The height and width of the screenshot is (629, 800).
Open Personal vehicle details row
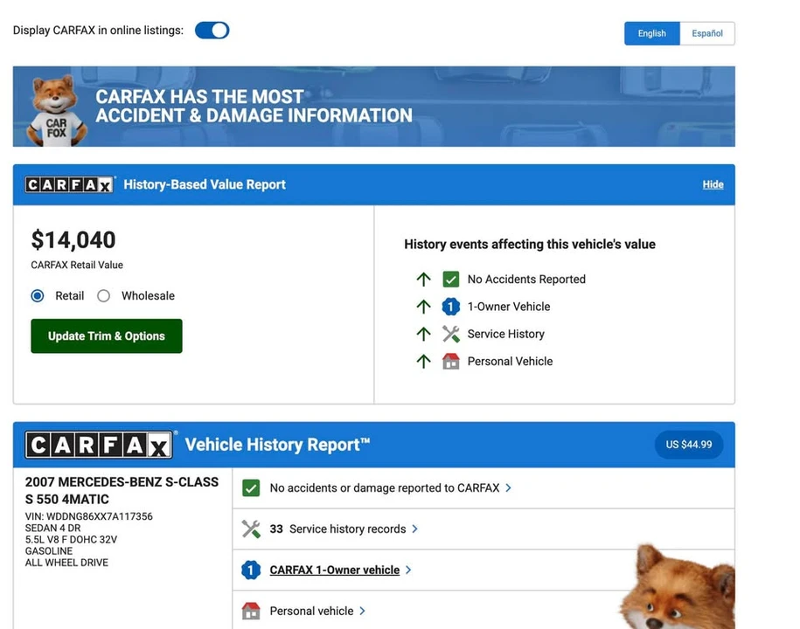pyautogui.click(x=311, y=611)
